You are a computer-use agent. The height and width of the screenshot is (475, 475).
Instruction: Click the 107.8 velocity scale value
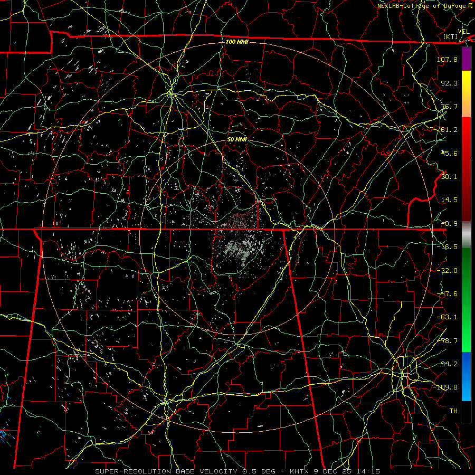pyautogui.click(x=447, y=59)
